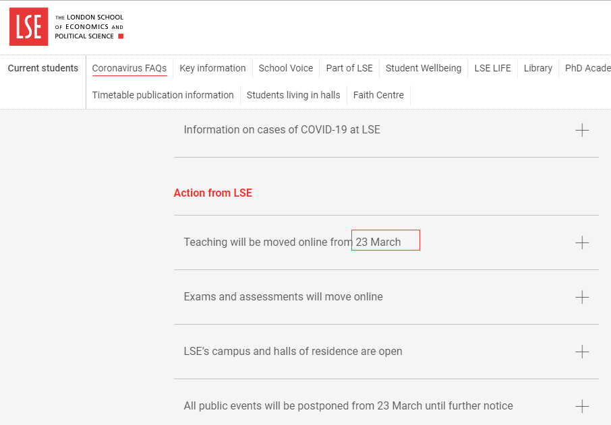Open the Coronavirus FAQs tab
The width and height of the screenshot is (611, 425).
129,68
